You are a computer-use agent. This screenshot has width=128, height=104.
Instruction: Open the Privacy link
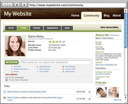(x=16, y=72)
